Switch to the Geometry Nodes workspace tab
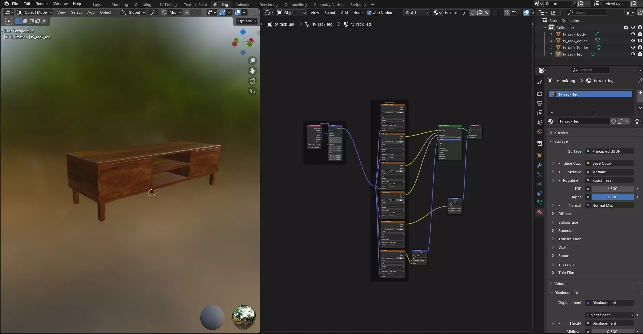The width and height of the screenshot is (643, 334). tap(328, 5)
